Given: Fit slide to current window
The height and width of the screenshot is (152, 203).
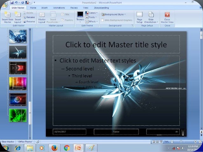Looking at the screenshot, I should coord(200,142).
